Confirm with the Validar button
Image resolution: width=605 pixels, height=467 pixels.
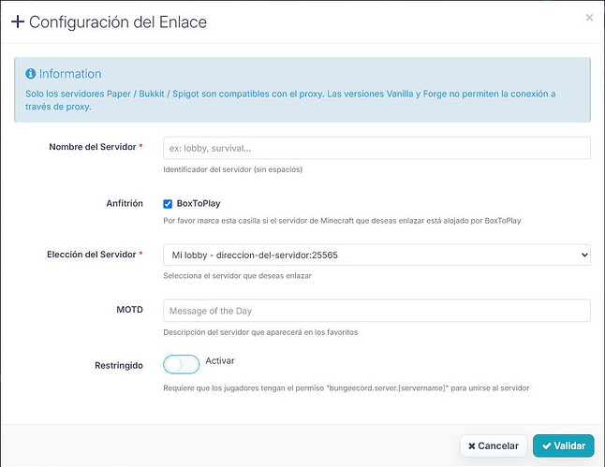tap(564, 445)
